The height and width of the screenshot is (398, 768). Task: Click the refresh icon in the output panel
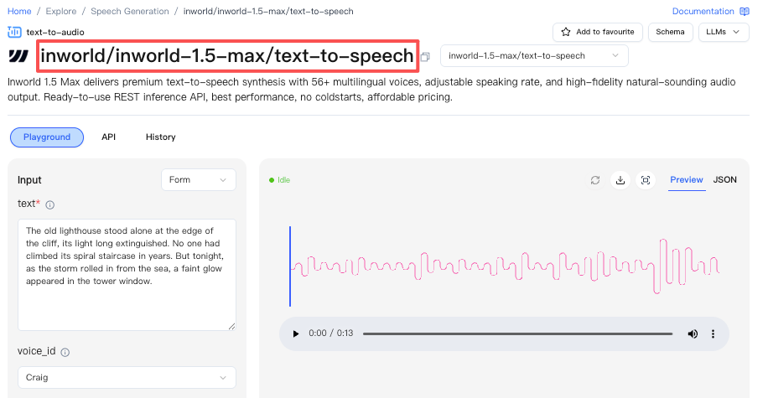point(595,180)
